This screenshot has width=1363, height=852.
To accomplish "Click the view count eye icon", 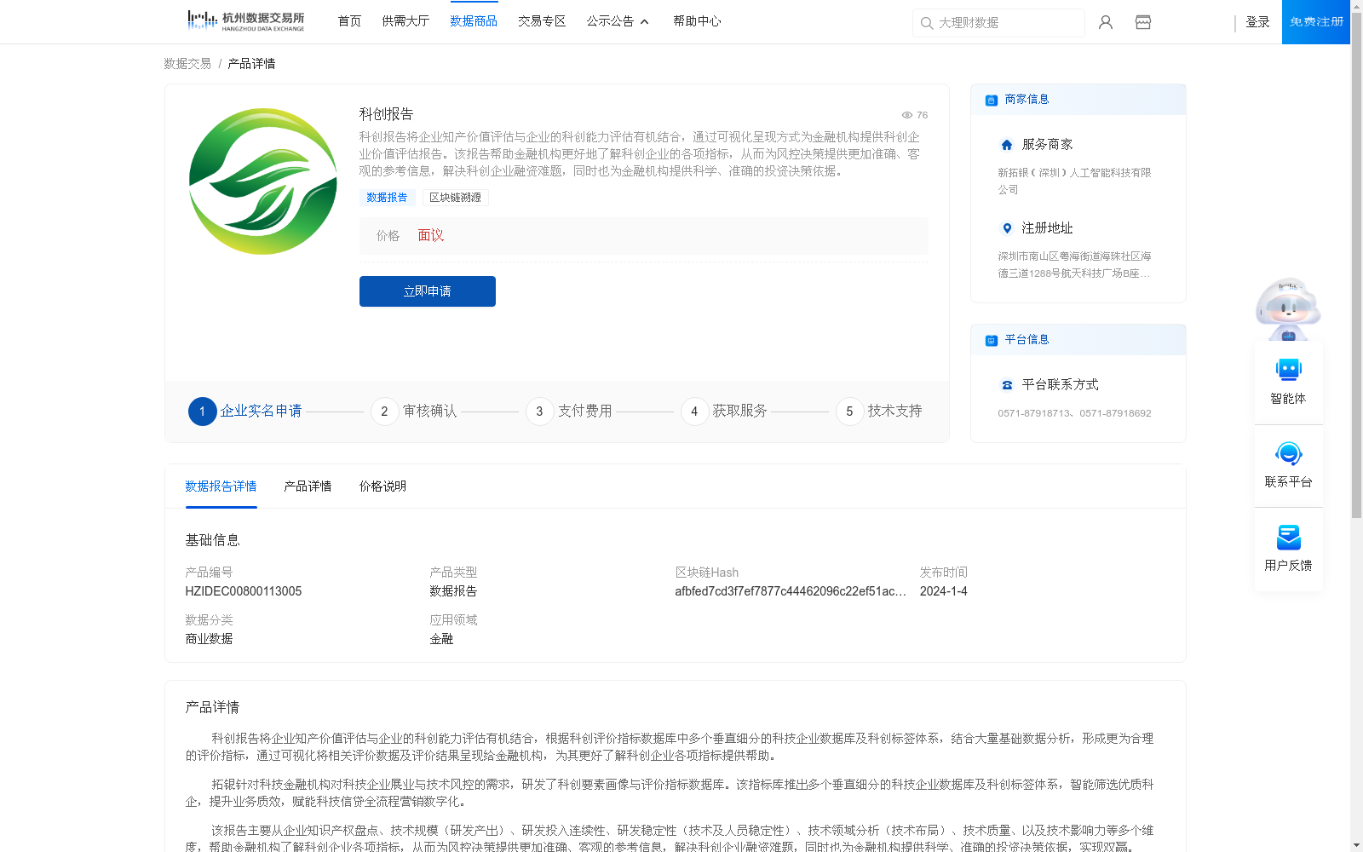I will click(907, 115).
